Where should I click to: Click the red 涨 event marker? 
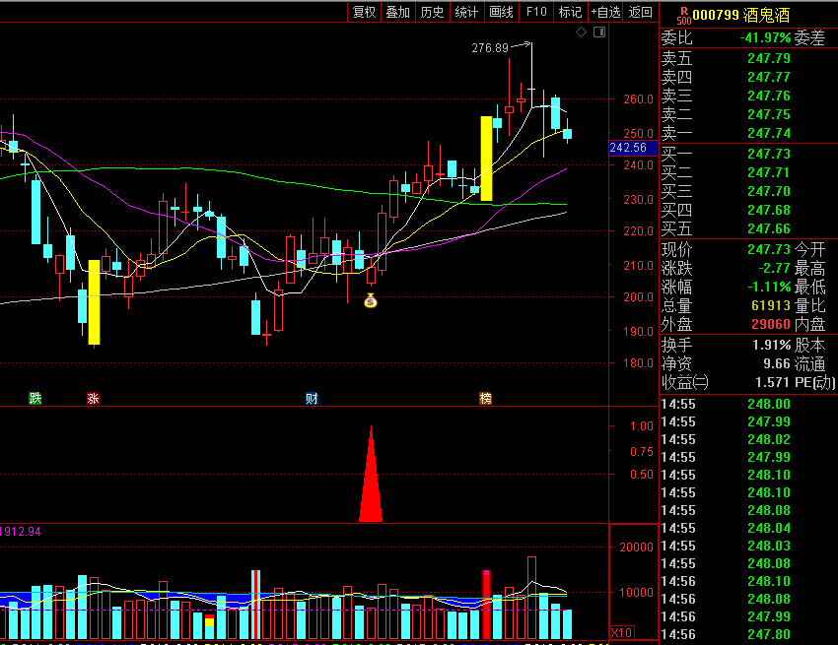pos(93,398)
